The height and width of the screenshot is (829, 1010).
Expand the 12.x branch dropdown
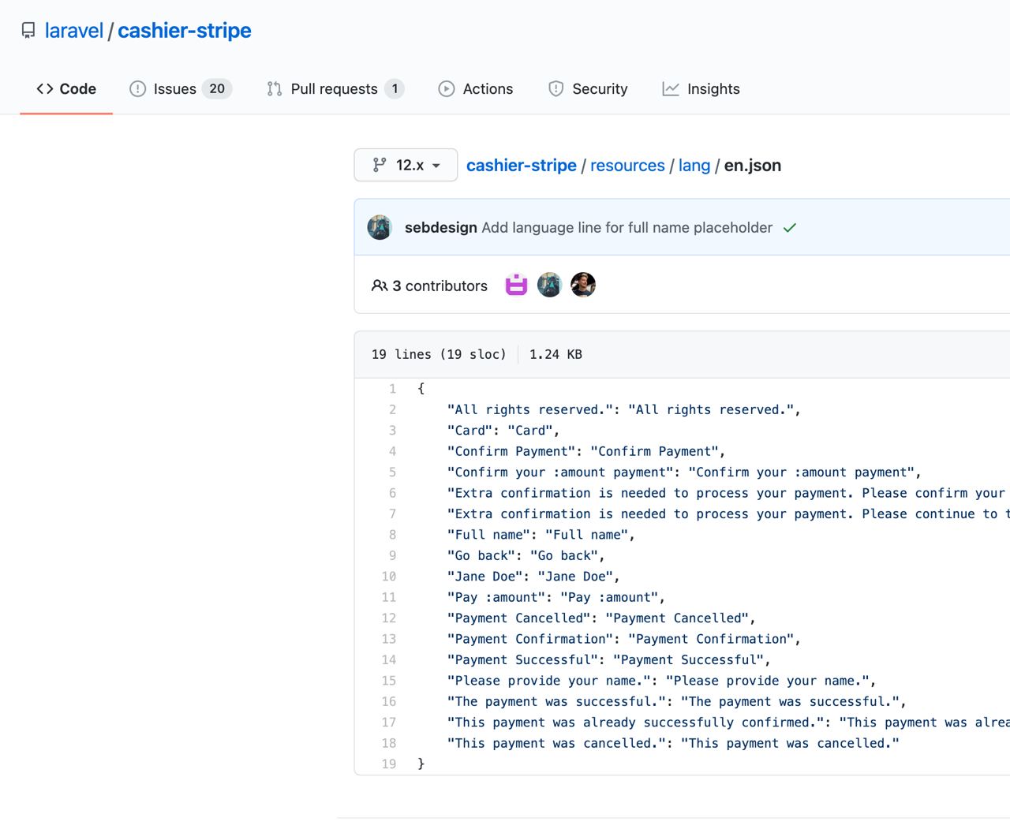coord(406,165)
